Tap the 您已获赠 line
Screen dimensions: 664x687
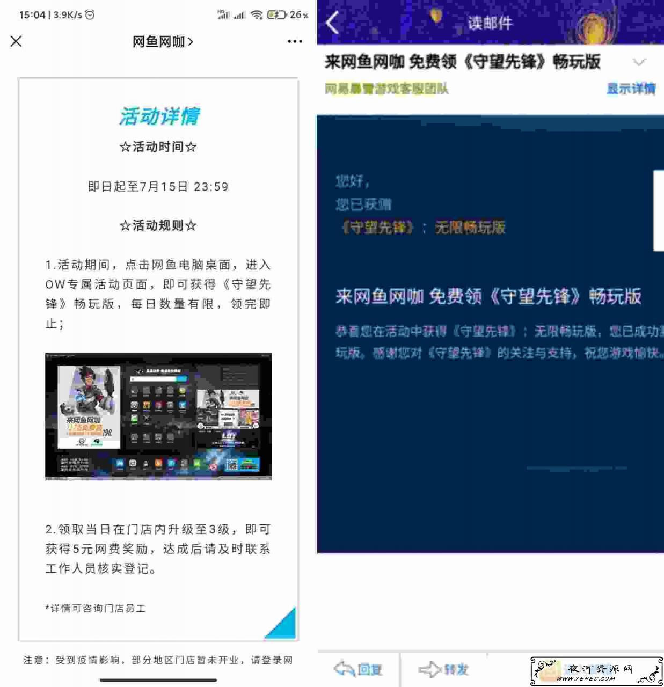363,204
